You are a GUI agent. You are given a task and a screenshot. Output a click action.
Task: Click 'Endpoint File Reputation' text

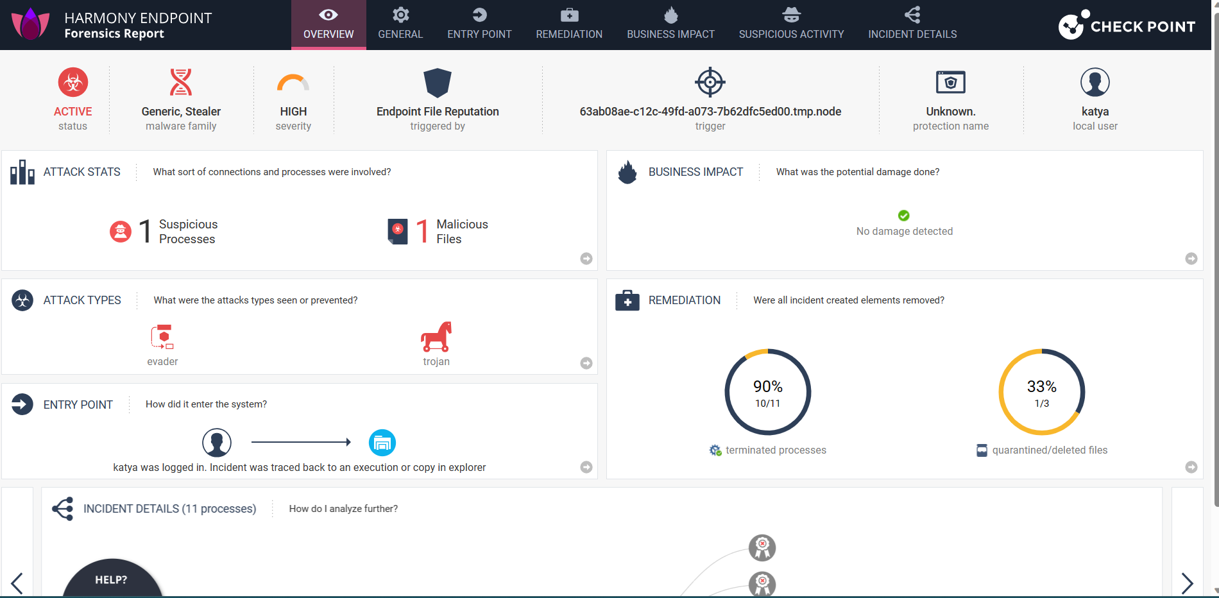438,112
